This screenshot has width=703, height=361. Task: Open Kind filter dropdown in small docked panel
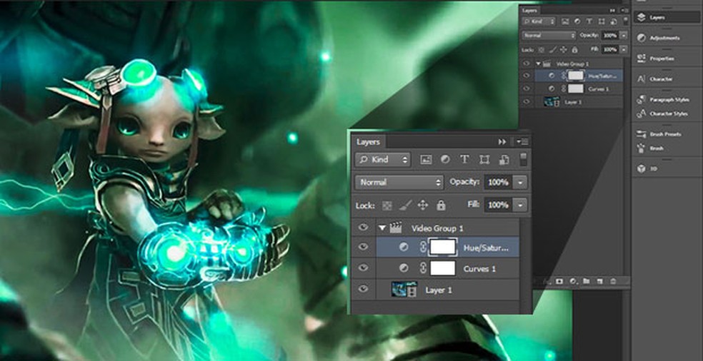[539, 21]
